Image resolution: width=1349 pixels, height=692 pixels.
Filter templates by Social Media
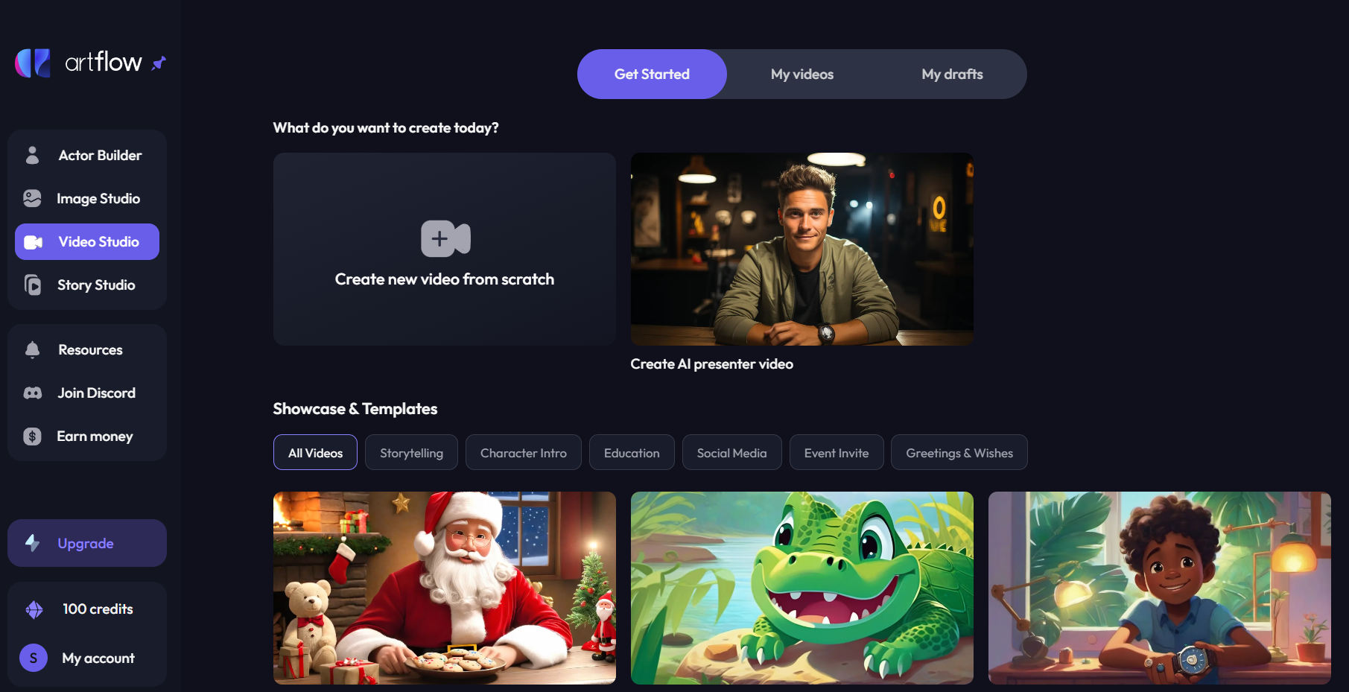click(x=731, y=452)
